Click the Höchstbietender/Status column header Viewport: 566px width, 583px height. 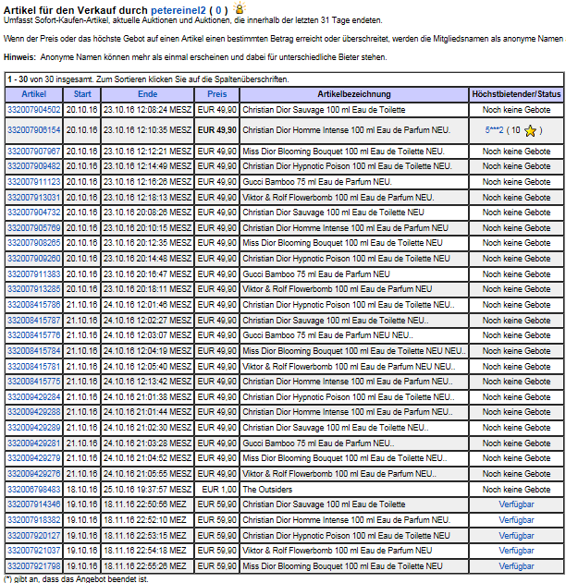516,94
